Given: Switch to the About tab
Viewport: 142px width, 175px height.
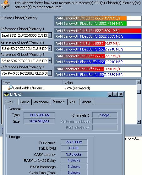Looking at the screenshot, I should tap(86, 102).
